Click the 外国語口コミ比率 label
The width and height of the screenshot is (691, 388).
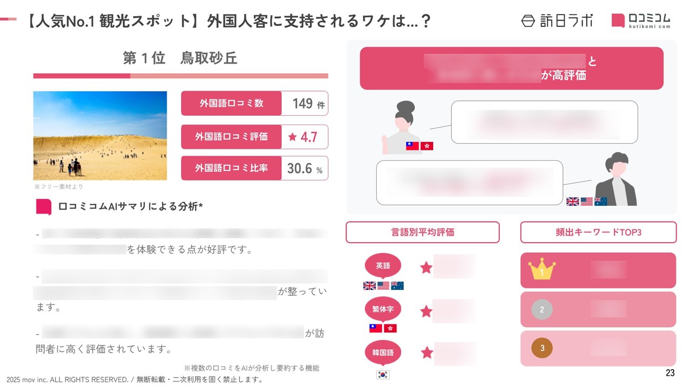231,168
